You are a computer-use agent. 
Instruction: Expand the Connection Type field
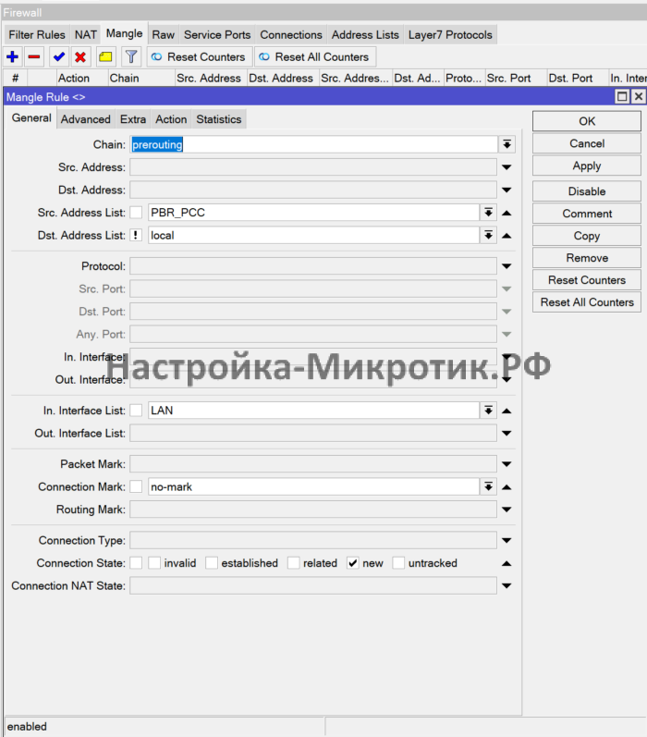click(x=507, y=540)
